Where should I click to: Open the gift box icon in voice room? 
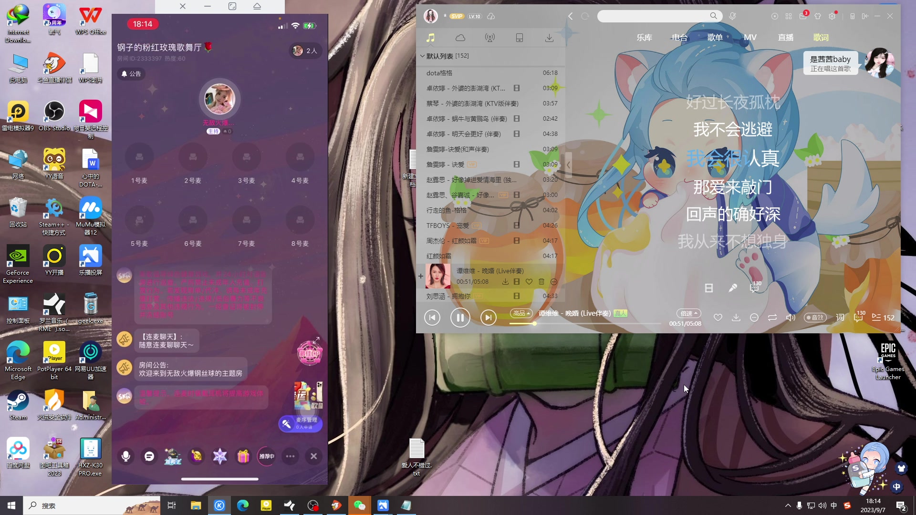click(243, 456)
